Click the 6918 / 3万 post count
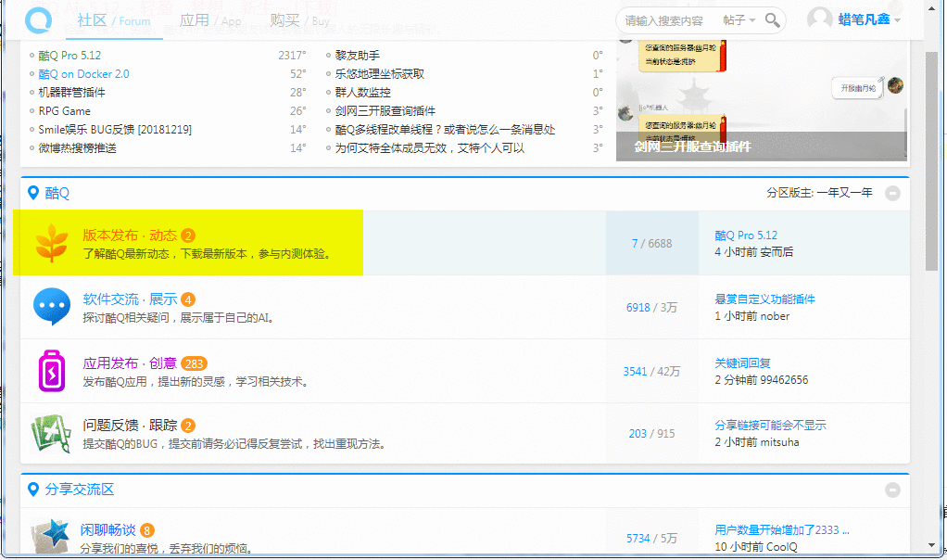 pos(651,308)
